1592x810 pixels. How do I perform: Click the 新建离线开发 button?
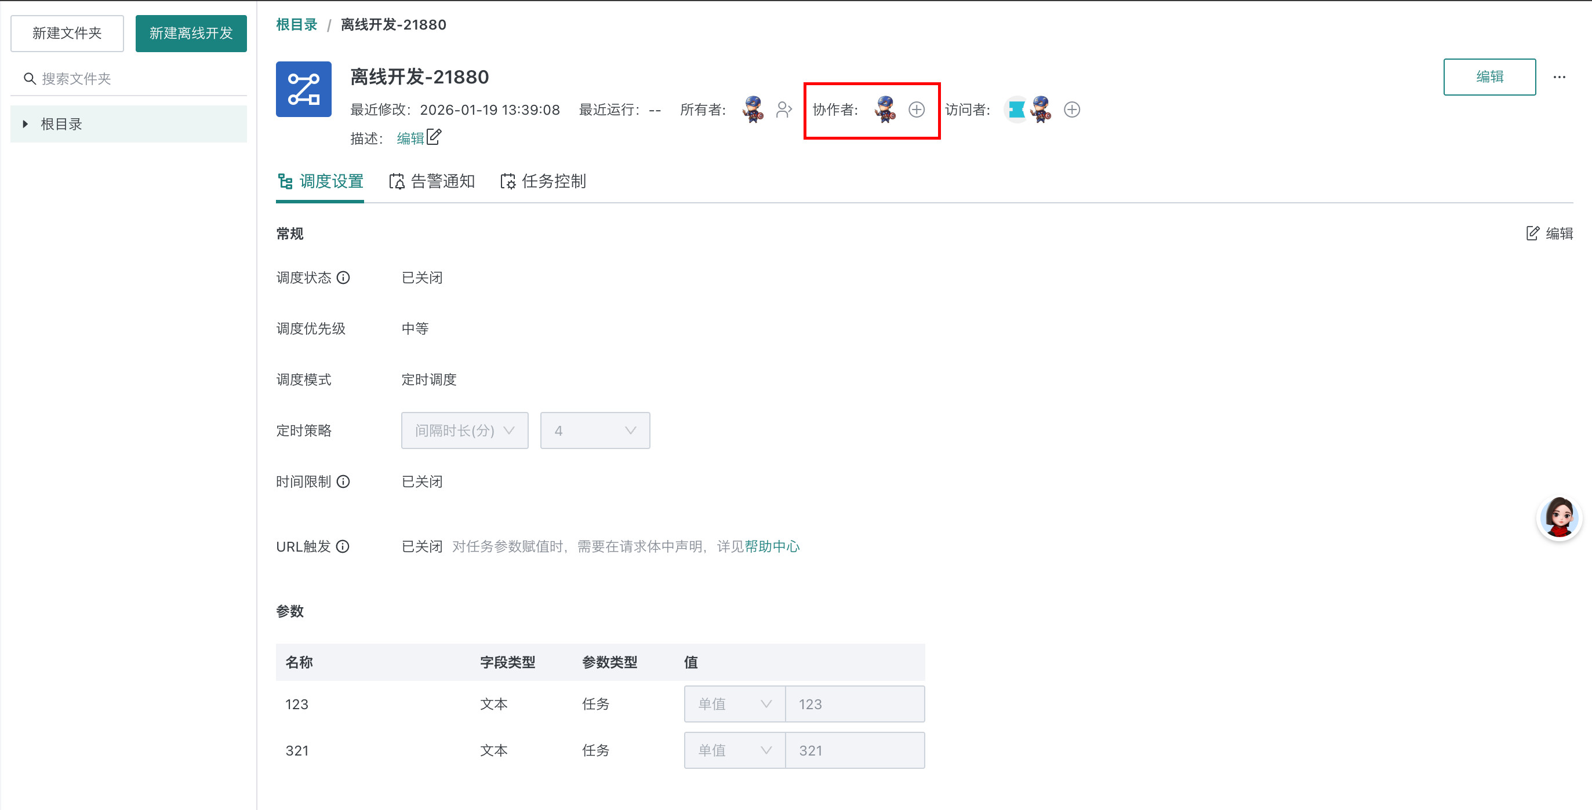[191, 34]
